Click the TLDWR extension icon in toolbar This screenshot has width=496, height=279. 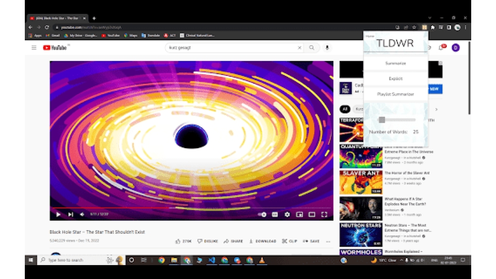(x=425, y=27)
